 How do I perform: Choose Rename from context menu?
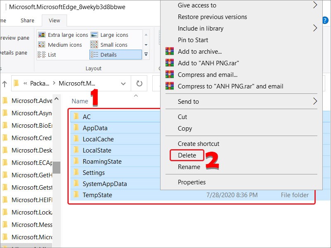pyautogui.click(x=189, y=167)
